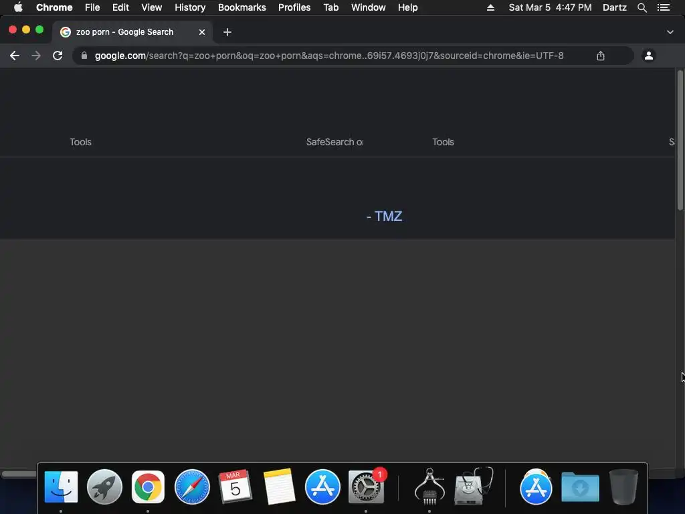
Task: Open the Downloads folder stack
Action: click(x=580, y=487)
